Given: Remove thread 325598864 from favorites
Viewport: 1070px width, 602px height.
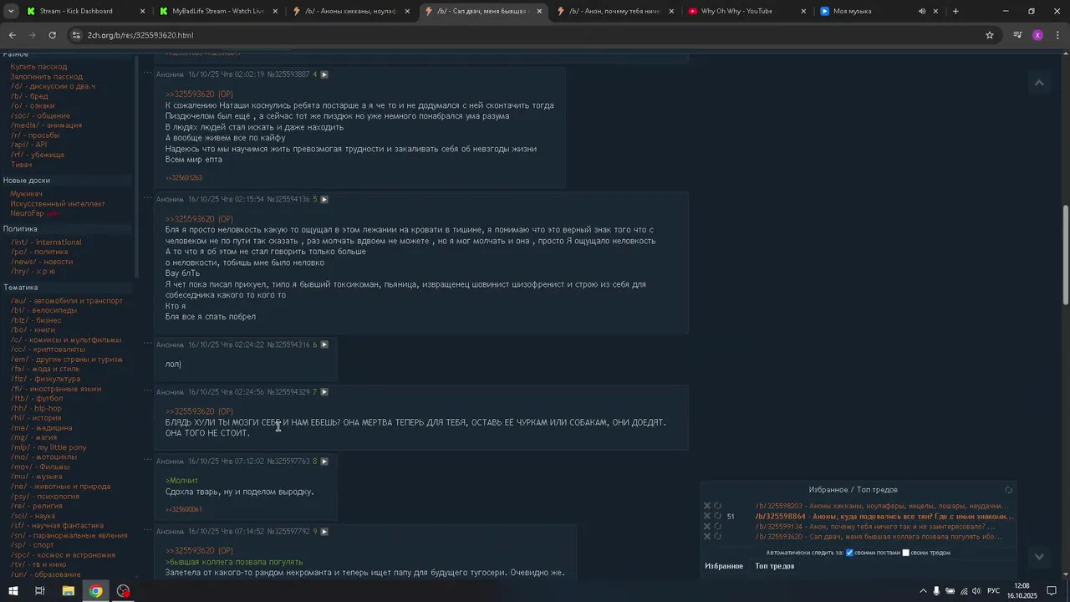Looking at the screenshot, I should coord(707,516).
